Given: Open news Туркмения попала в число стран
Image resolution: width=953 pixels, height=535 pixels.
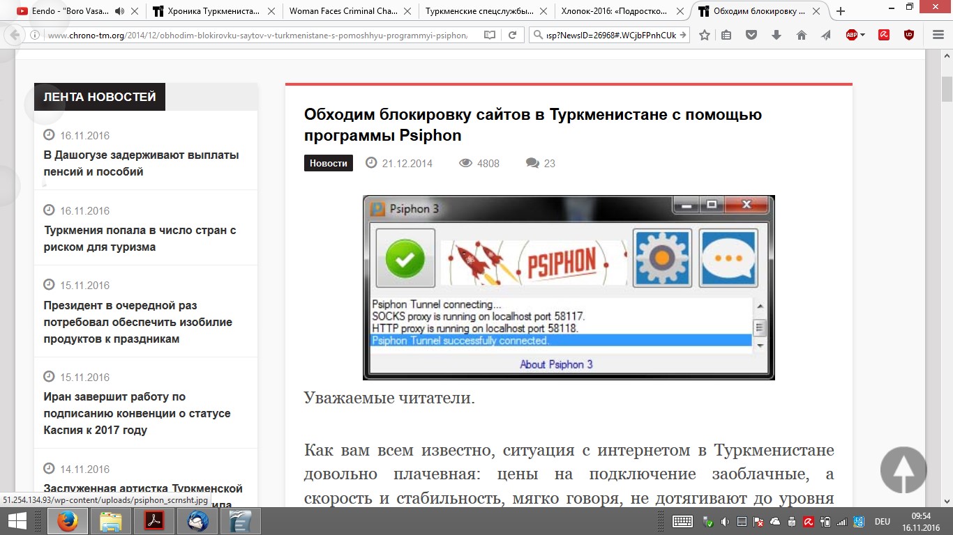Looking at the screenshot, I should coord(140,238).
